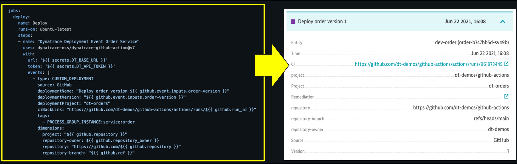Click the header timestamp 'Jun 22 2021, 16:08'
This screenshot has width=517, height=164.
[x=465, y=21]
